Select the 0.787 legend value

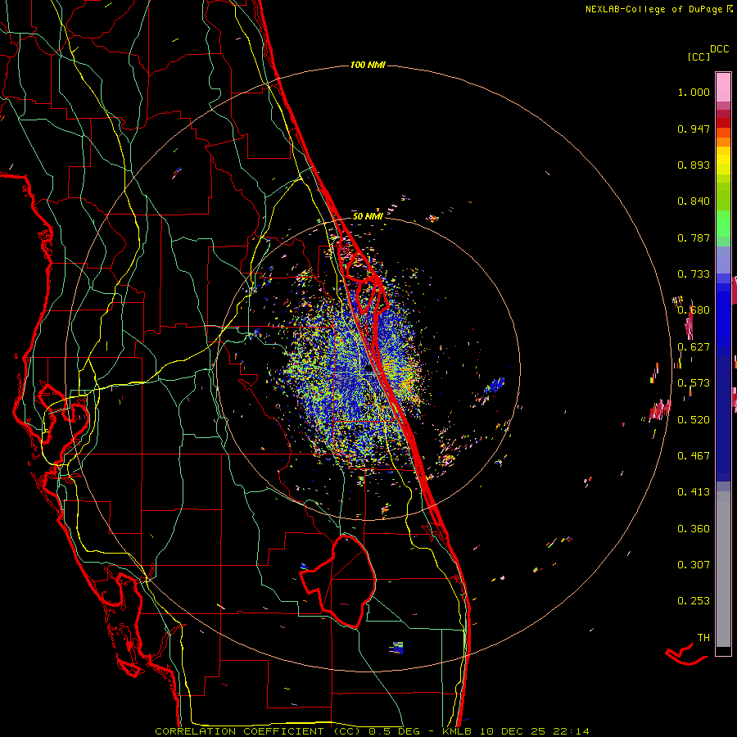pyautogui.click(x=694, y=237)
